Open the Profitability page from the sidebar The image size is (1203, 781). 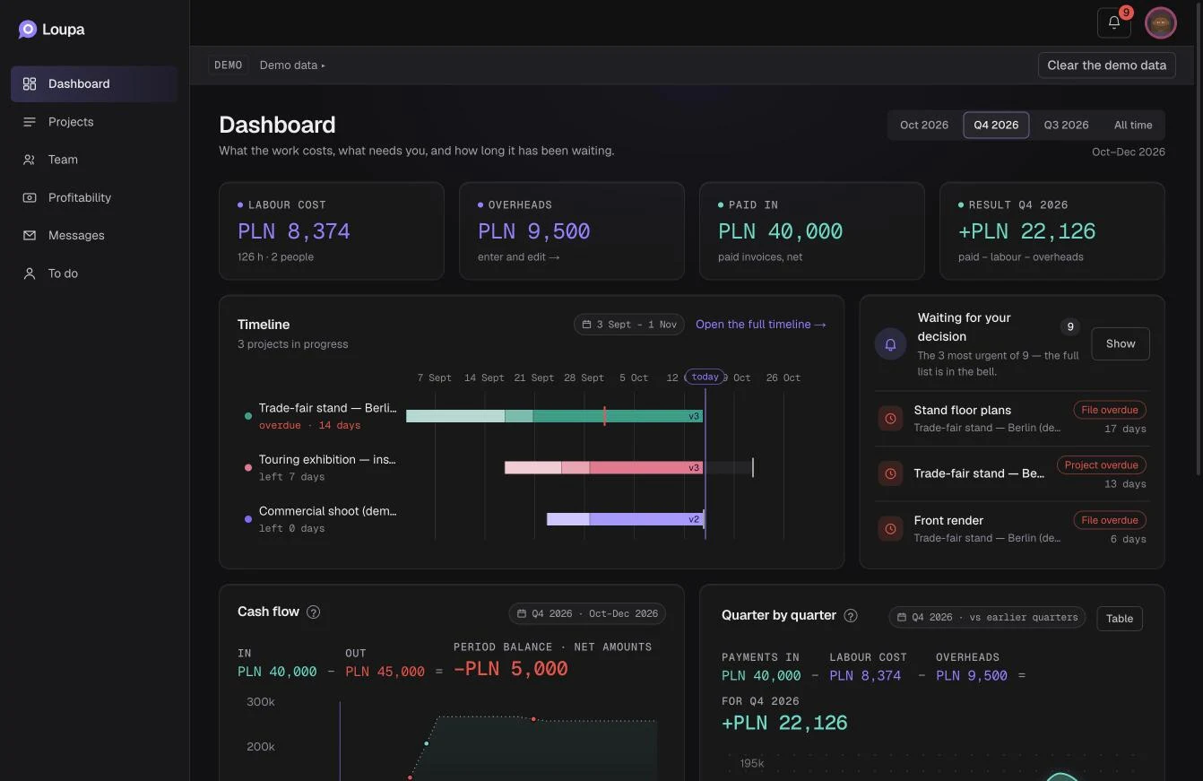95,197
